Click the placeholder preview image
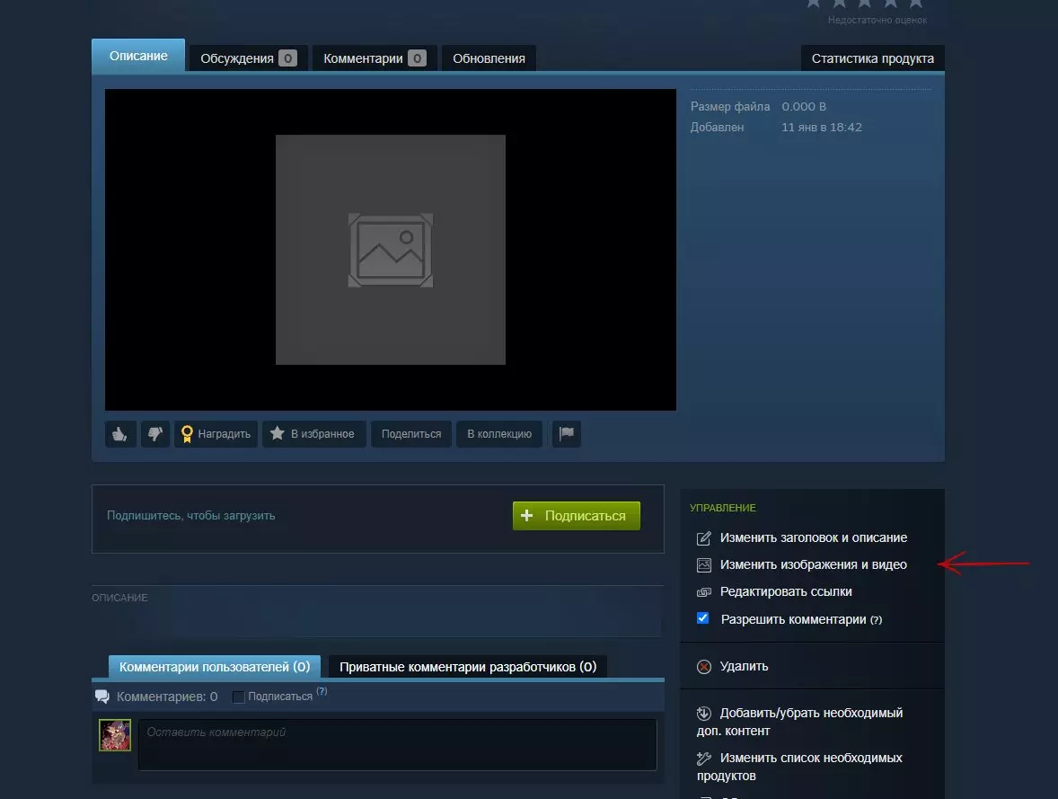This screenshot has height=799, width=1058. click(390, 250)
